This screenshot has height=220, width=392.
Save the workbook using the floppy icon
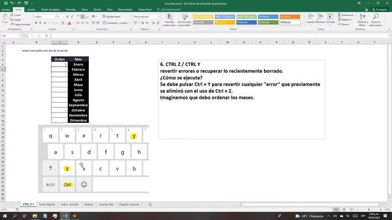tap(6, 3)
